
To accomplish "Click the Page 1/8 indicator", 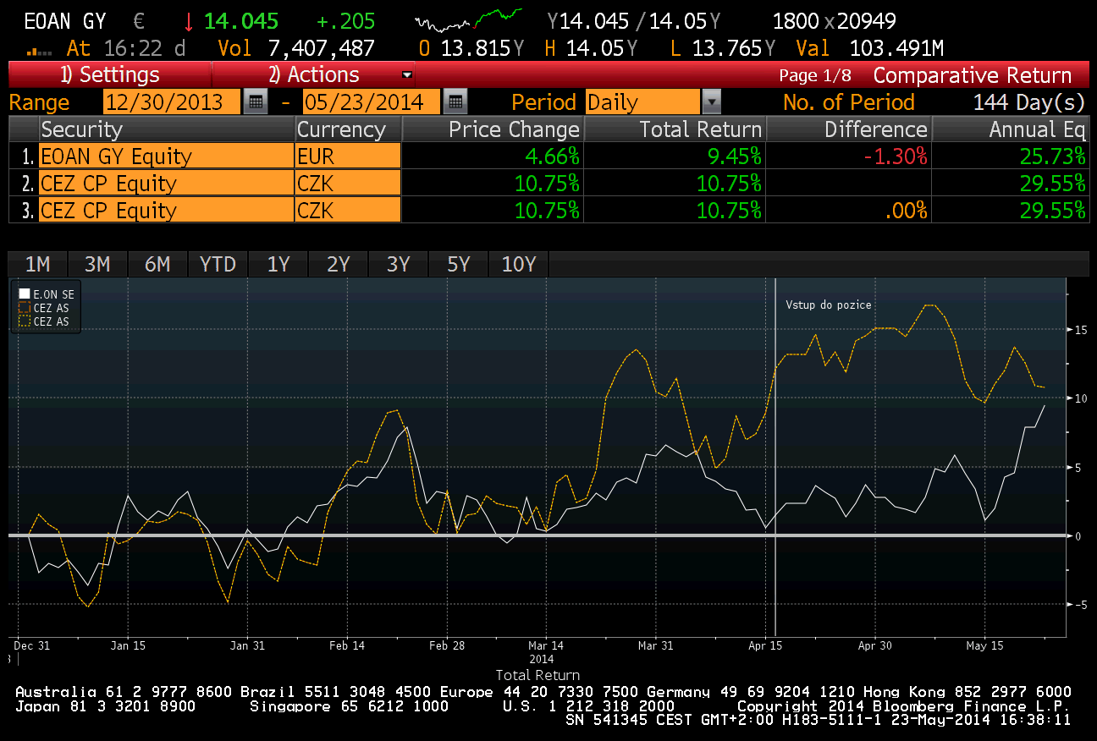I will (x=815, y=75).
